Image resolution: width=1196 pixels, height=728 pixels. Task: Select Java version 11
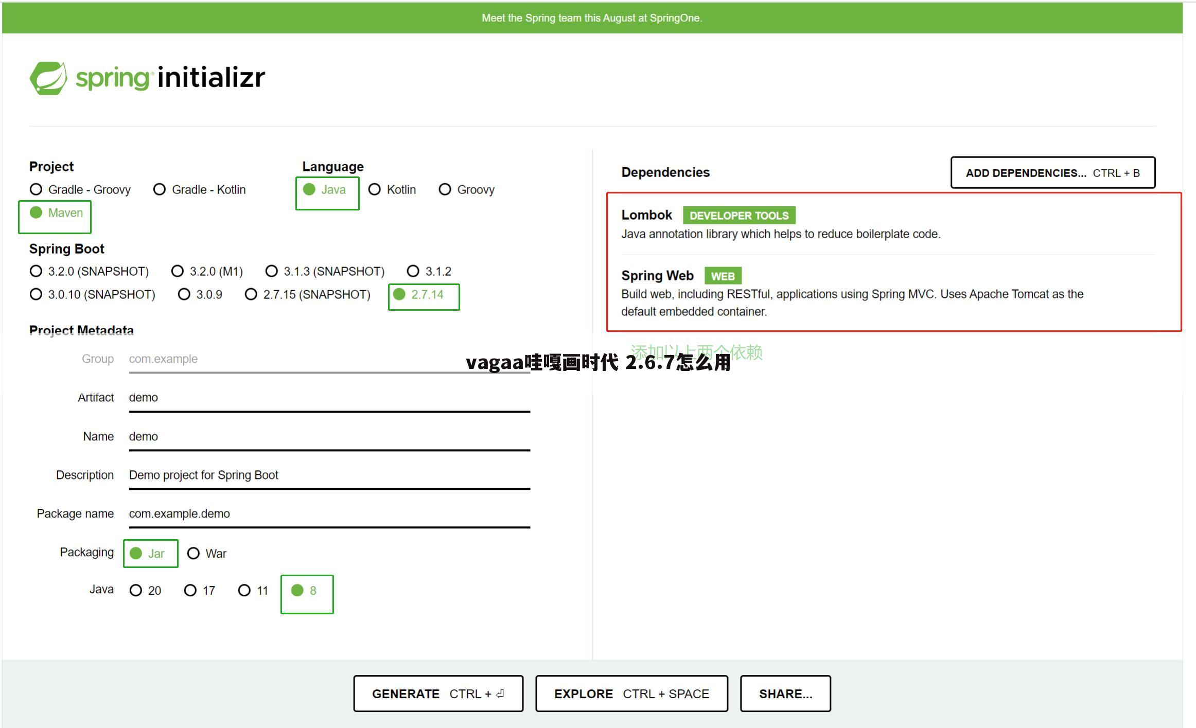coord(253,591)
